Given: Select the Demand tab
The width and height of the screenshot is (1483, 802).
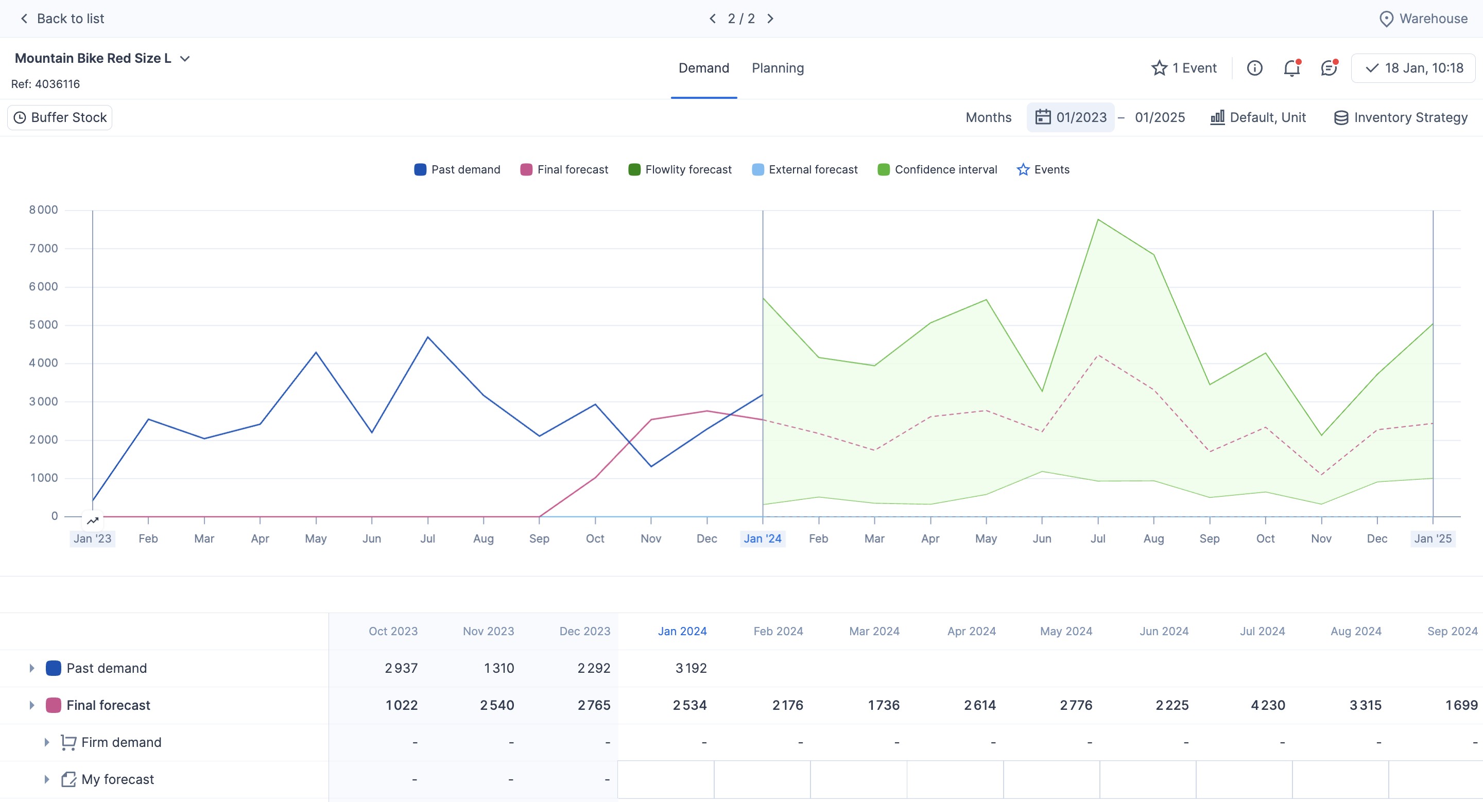Looking at the screenshot, I should (703, 68).
